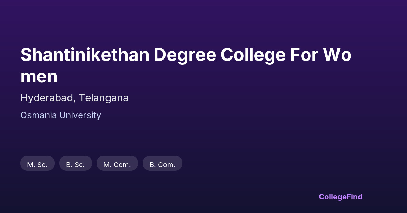Click the Hyderabad, Telangana location text
The image size is (407, 213).
pos(74,98)
